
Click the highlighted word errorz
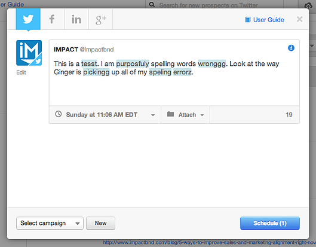182,72
